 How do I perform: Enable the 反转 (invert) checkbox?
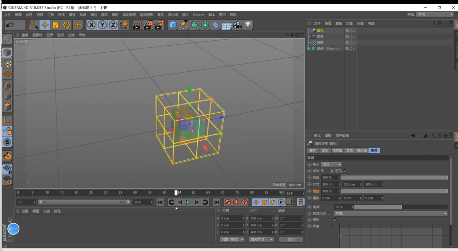[323, 171]
